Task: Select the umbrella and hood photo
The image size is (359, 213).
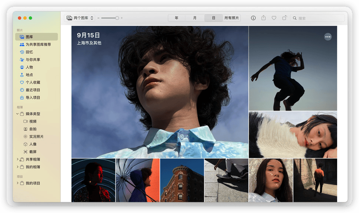Action: (x=138, y=180)
